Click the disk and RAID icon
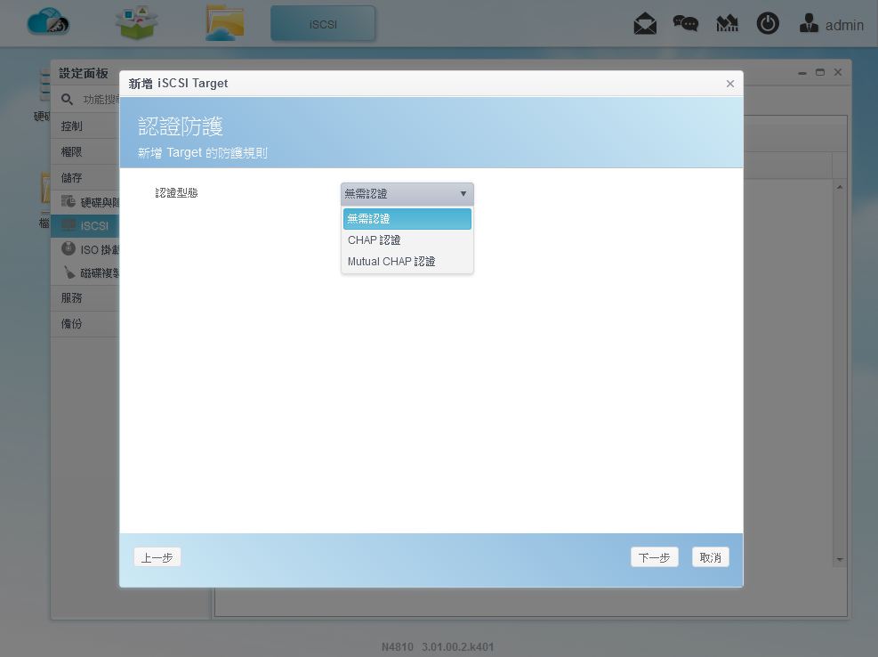878x657 pixels. pos(68,201)
